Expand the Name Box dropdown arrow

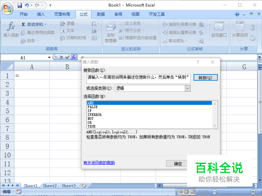pos(49,57)
